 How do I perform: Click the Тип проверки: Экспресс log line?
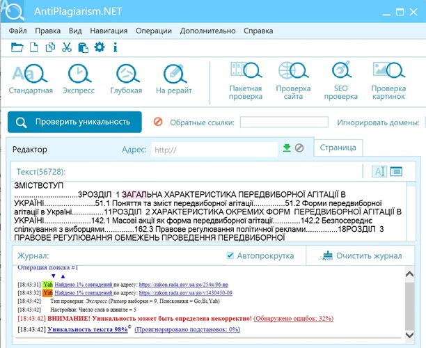point(135,301)
